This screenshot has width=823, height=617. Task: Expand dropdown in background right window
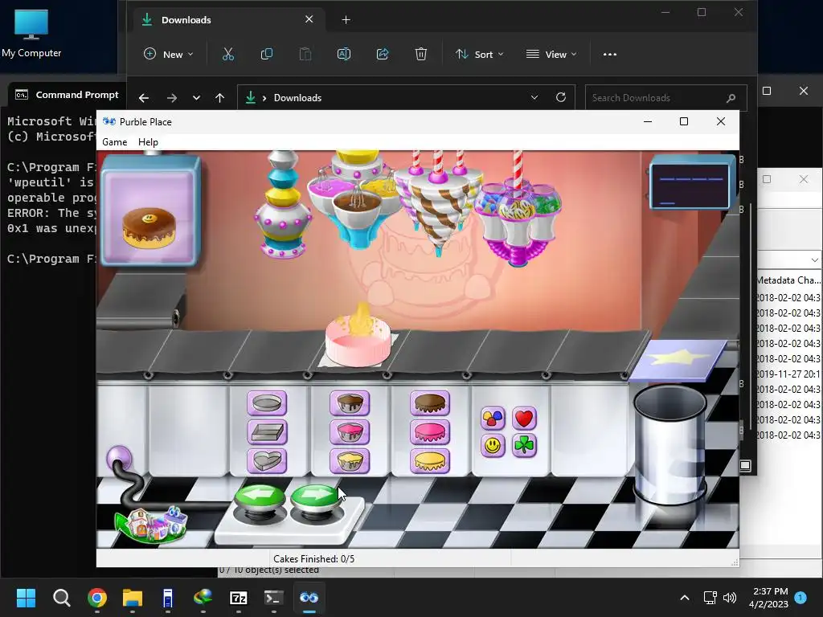pos(814,260)
